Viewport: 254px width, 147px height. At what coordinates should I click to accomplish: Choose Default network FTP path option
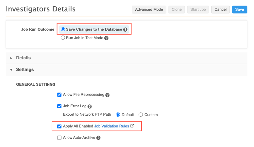pos(118,114)
